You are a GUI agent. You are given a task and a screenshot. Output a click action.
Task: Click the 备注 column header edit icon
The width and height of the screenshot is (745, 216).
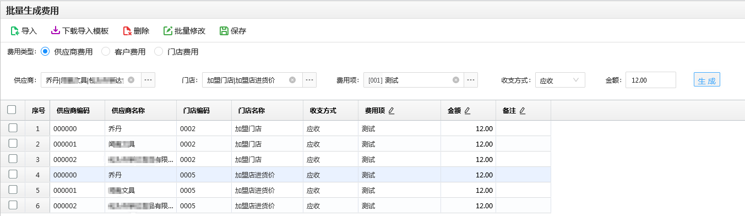(523, 111)
